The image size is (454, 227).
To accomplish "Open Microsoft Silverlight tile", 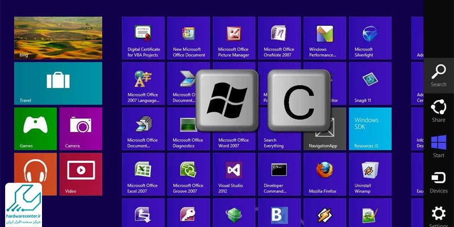I will point(371,38).
